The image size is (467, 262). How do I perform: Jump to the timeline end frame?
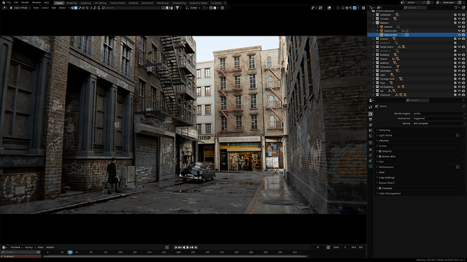[x=196, y=247]
